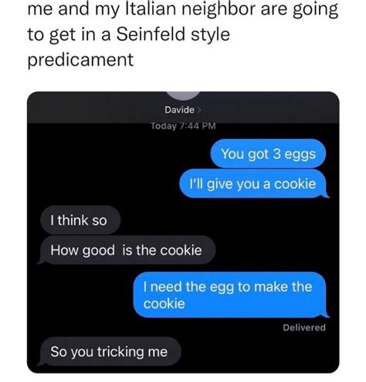Image resolution: width=366 pixels, height=382 pixels.
Task: Tap the chevron next to Davide
Action: click(199, 110)
